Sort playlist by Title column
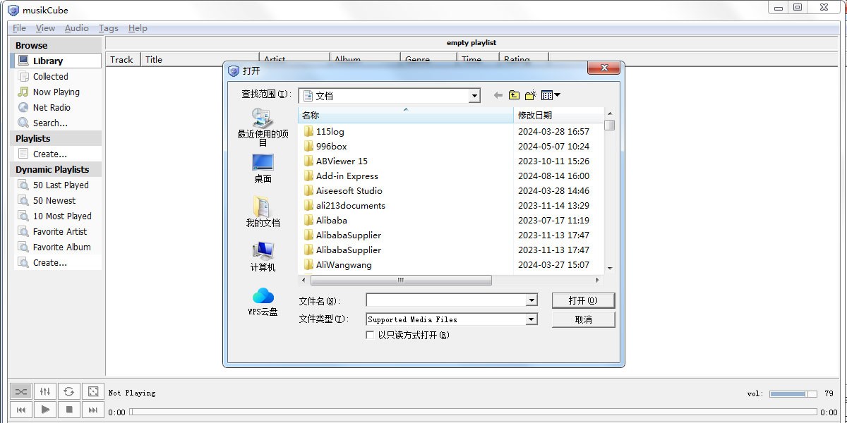847x423 pixels. pyautogui.click(x=200, y=60)
